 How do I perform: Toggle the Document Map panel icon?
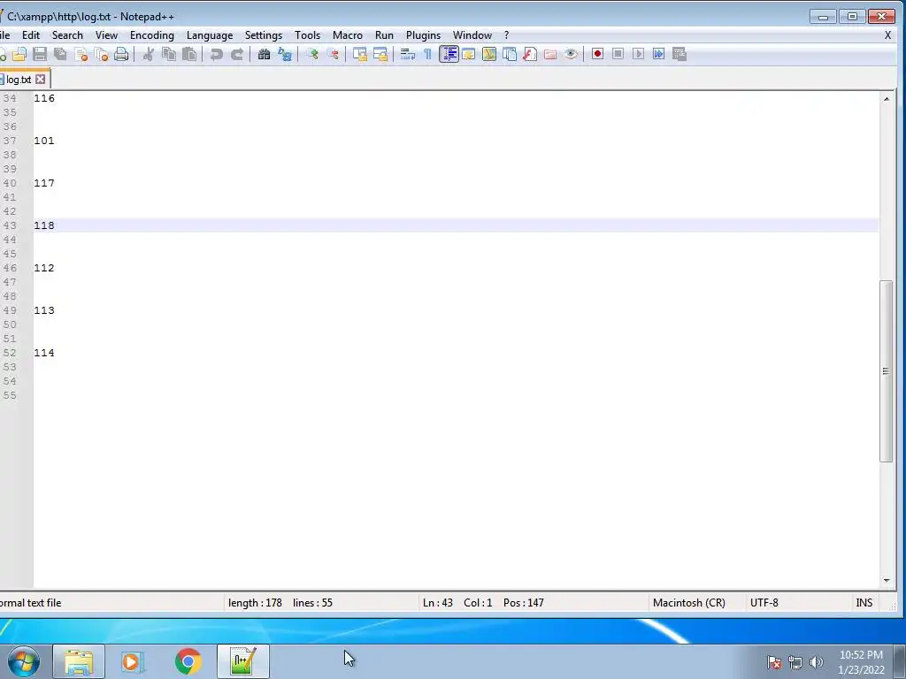coord(488,54)
